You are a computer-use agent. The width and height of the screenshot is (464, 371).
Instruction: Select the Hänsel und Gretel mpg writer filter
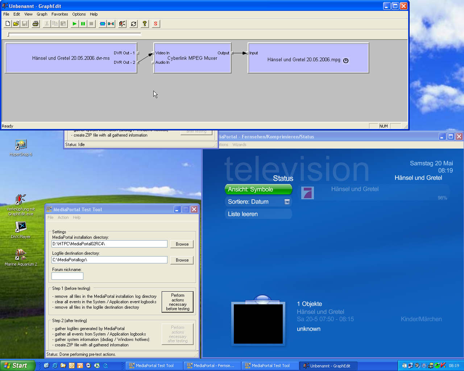pos(308,58)
